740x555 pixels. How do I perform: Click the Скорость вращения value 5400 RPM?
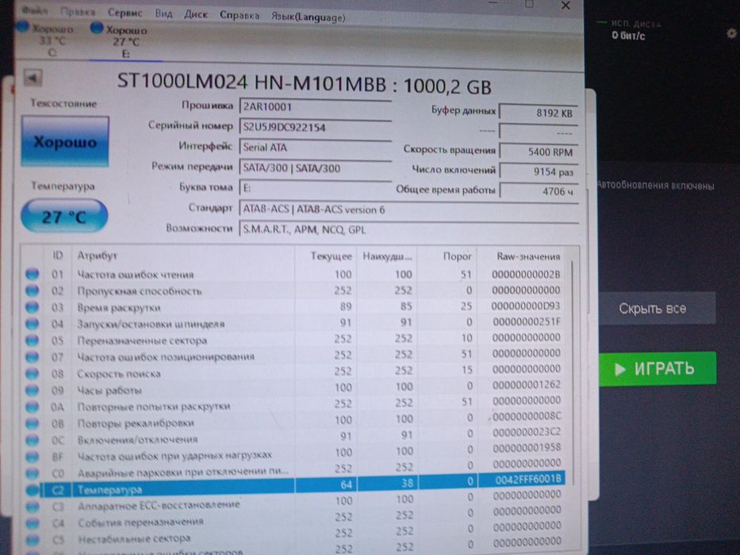coord(539,152)
